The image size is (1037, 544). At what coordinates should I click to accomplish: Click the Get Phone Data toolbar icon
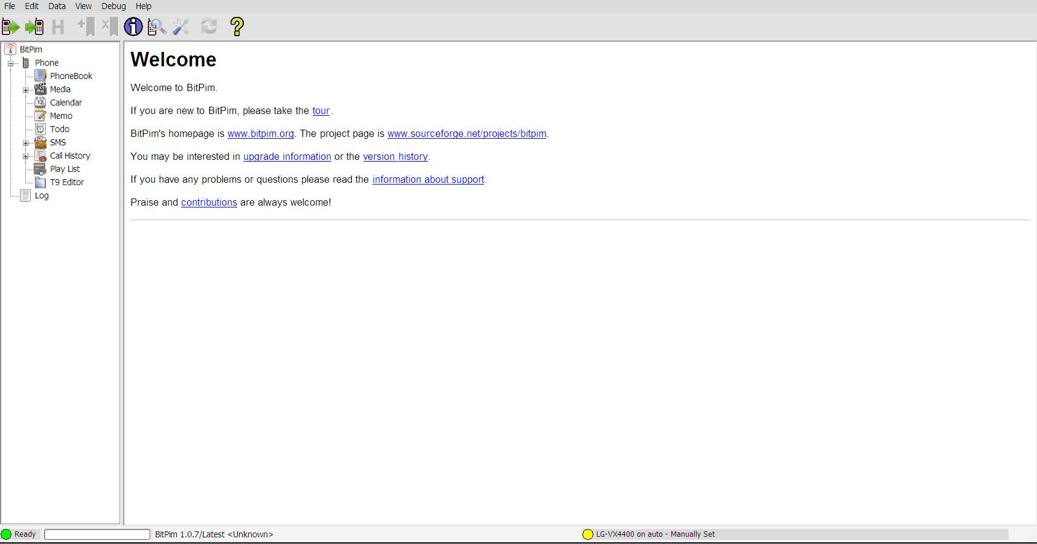[11, 27]
